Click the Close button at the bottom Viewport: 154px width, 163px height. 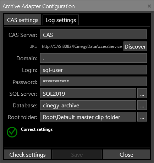coord(126,154)
